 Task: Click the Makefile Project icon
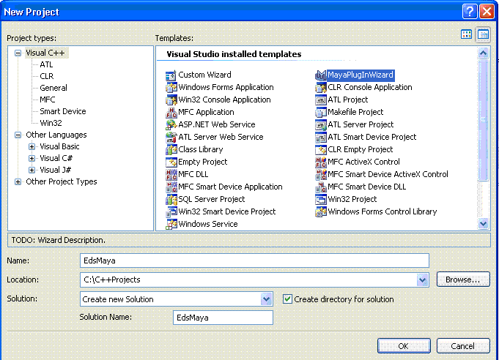click(x=320, y=112)
